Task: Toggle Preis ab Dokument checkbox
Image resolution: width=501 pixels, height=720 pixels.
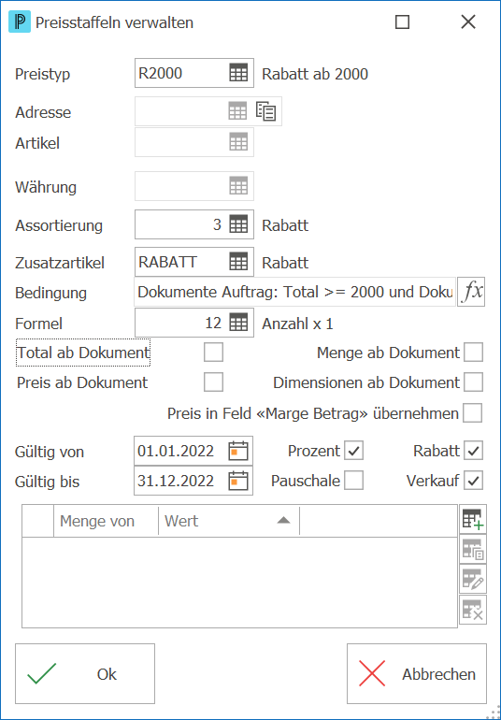Action: pyautogui.click(x=213, y=382)
